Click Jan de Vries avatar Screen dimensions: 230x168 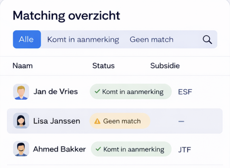pyautogui.click(x=21, y=92)
